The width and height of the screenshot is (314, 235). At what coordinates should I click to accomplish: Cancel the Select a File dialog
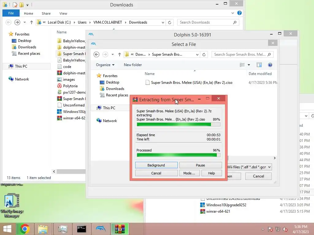(x=258, y=176)
